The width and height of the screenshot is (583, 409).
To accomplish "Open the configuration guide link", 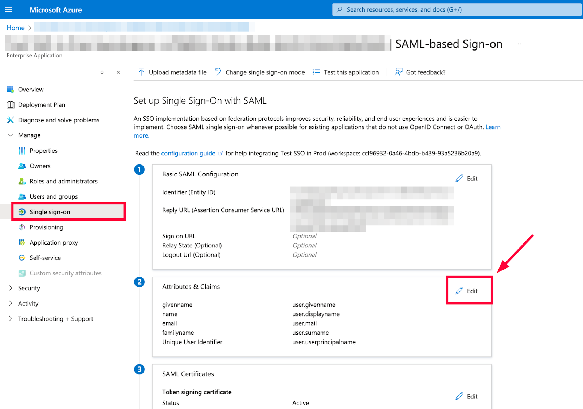I will [188, 153].
